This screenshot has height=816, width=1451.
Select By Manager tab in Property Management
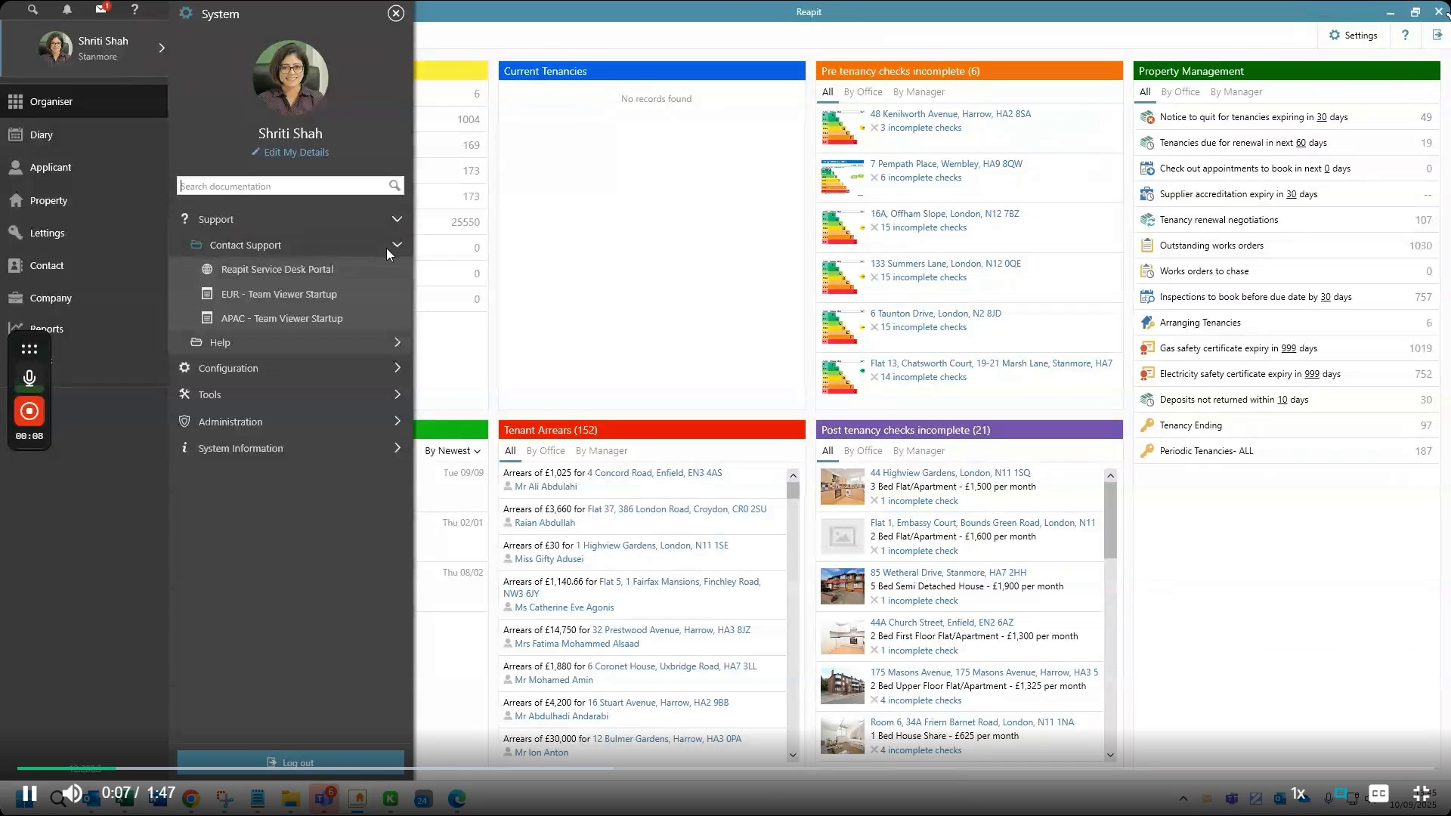pyautogui.click(x=1236, y=91)
